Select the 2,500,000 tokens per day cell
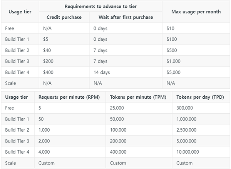231x169 pixels. click(x=187, y=130)
